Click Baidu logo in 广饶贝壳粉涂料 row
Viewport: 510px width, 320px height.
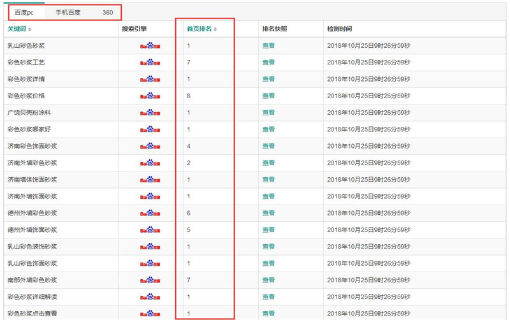click(x=150, y=113)
